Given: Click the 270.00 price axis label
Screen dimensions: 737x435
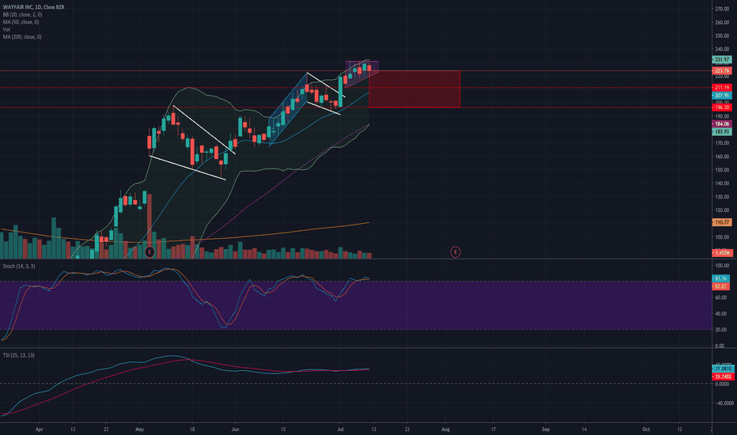Looking at the screenshot, I should (x=722, y=9).
